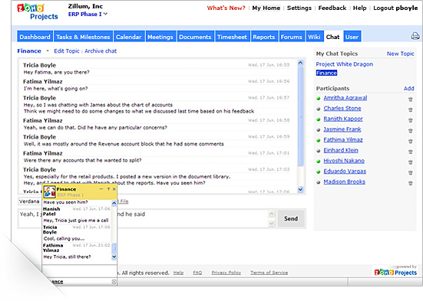Open participant Amritha Agrawal
The width and height of the screenshot is (423, 301).
point(345,98)
